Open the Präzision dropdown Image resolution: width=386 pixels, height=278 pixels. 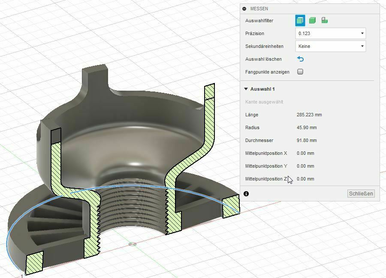click(x=330, y=33)
